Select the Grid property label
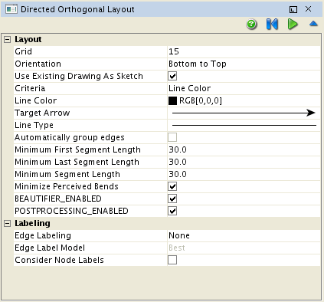The width and height of the screenshot is (324, 302). pos(24,51)
